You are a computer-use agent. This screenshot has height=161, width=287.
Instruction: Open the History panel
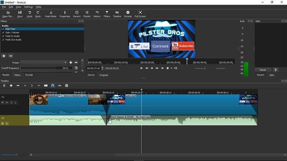click(x=97, y=14)
